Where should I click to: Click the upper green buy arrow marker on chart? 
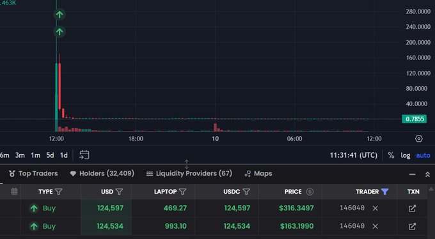(x=59, y=15)
